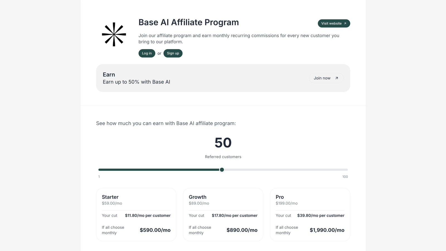Viewport: 446px width, 251px height.
Task: Open the Log in page
Action: tap(147, 53)
